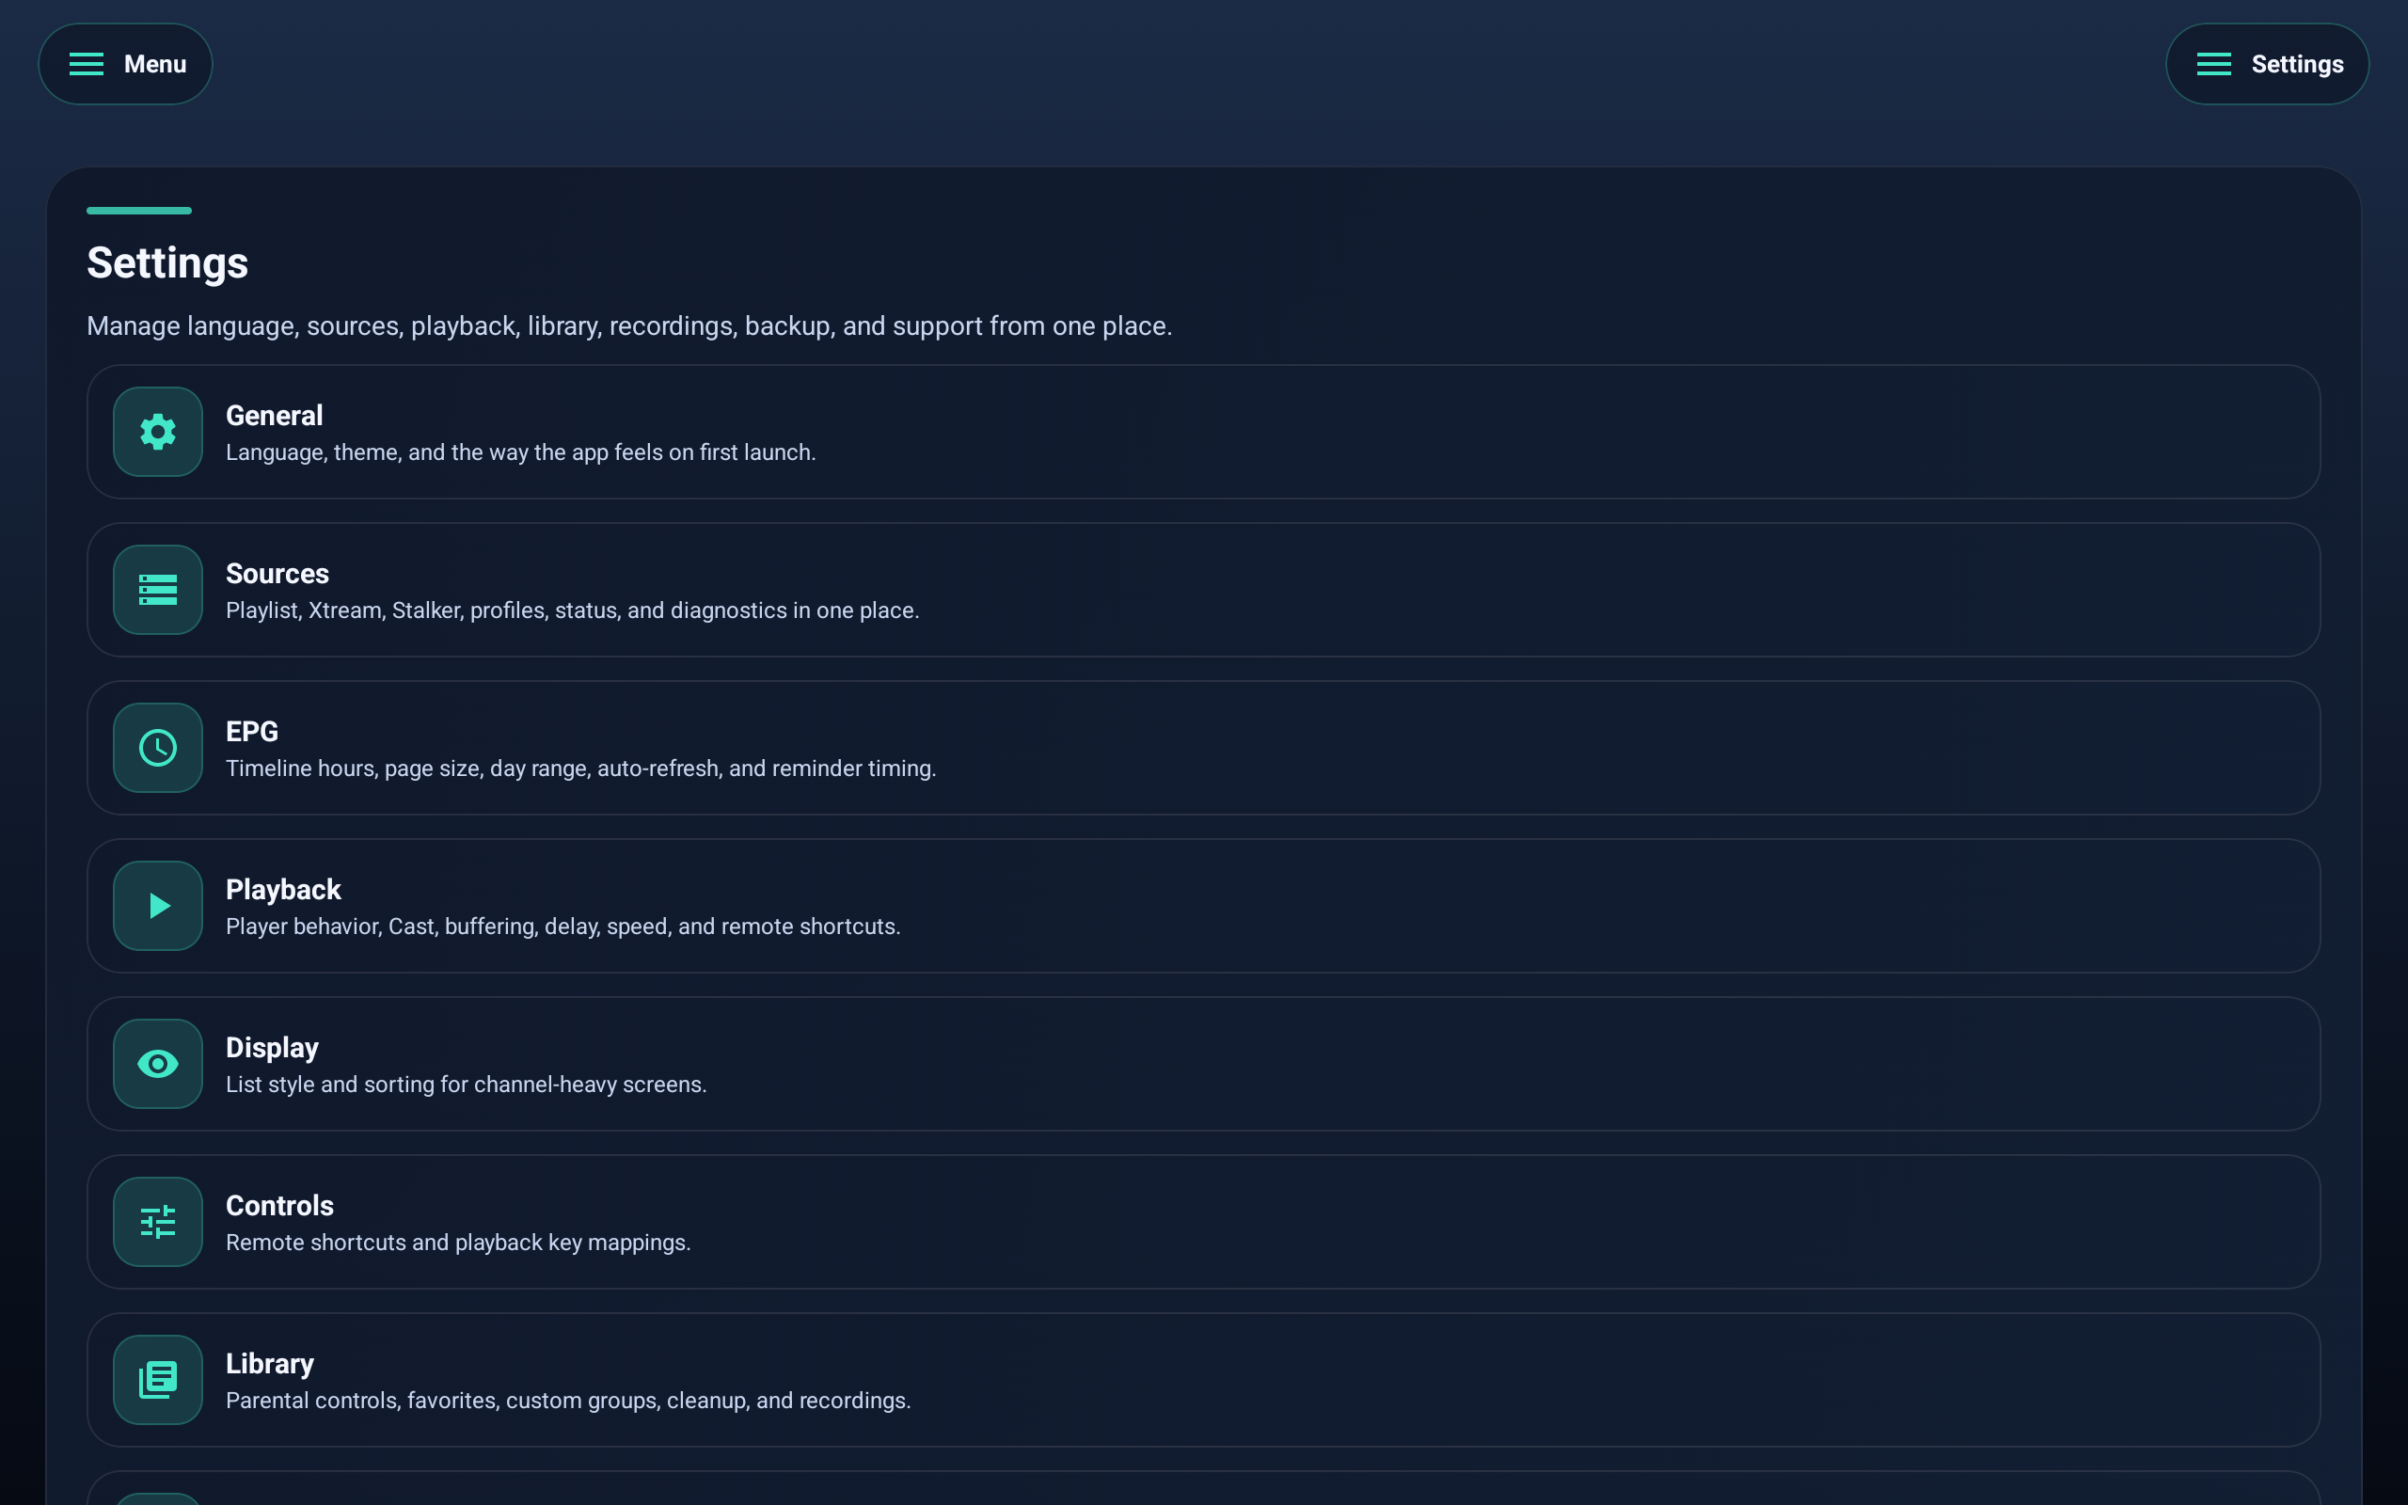
Task: Click the hamburger icon beside Settings
Action: coord(2214,64)
